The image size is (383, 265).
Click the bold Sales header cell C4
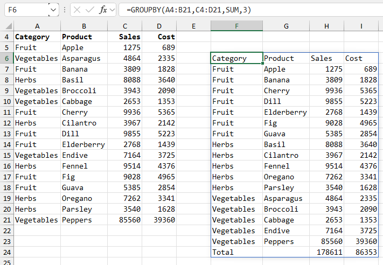pyautogui.click(x=125, y=37)
